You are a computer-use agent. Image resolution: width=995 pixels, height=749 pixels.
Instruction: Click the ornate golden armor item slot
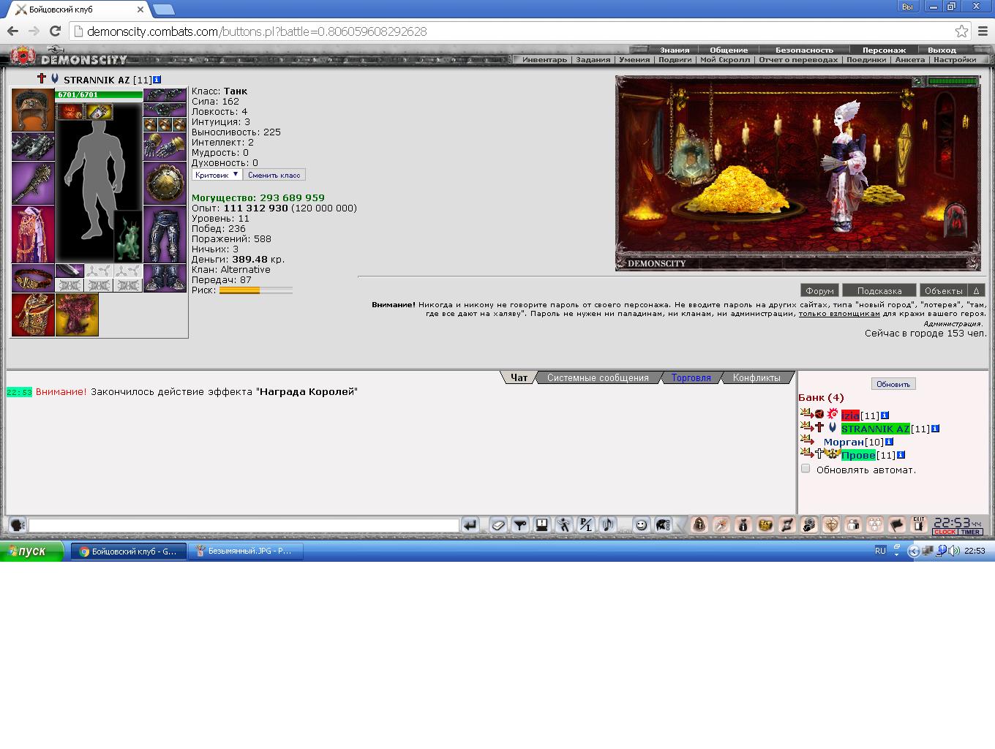pos(33,315)
